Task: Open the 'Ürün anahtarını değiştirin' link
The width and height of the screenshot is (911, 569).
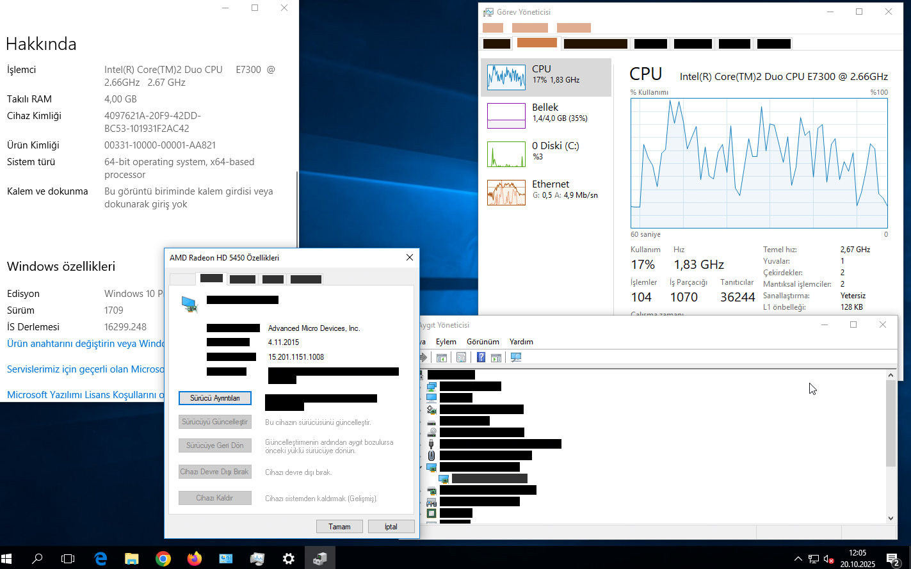Action: click(86, 344)
